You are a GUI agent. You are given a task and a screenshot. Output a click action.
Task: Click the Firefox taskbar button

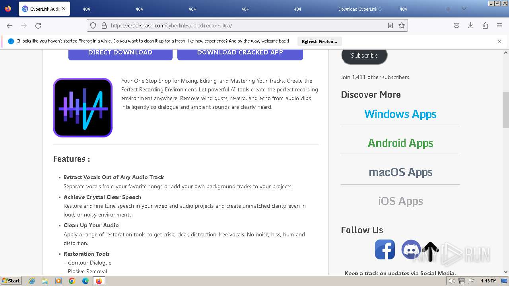[x=99, y=281]
